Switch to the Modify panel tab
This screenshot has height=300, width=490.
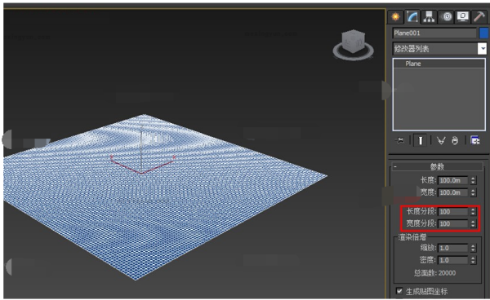coord(412,16)
